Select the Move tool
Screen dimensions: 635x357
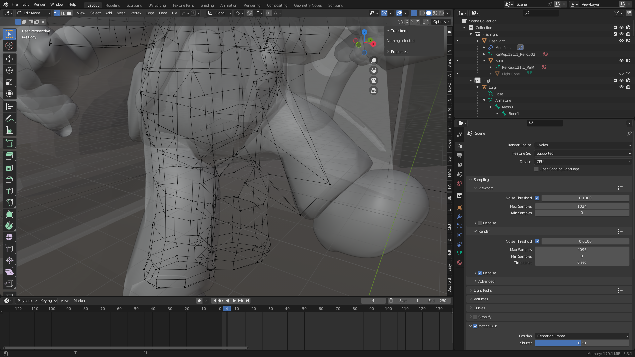click(x=9, y=59)
